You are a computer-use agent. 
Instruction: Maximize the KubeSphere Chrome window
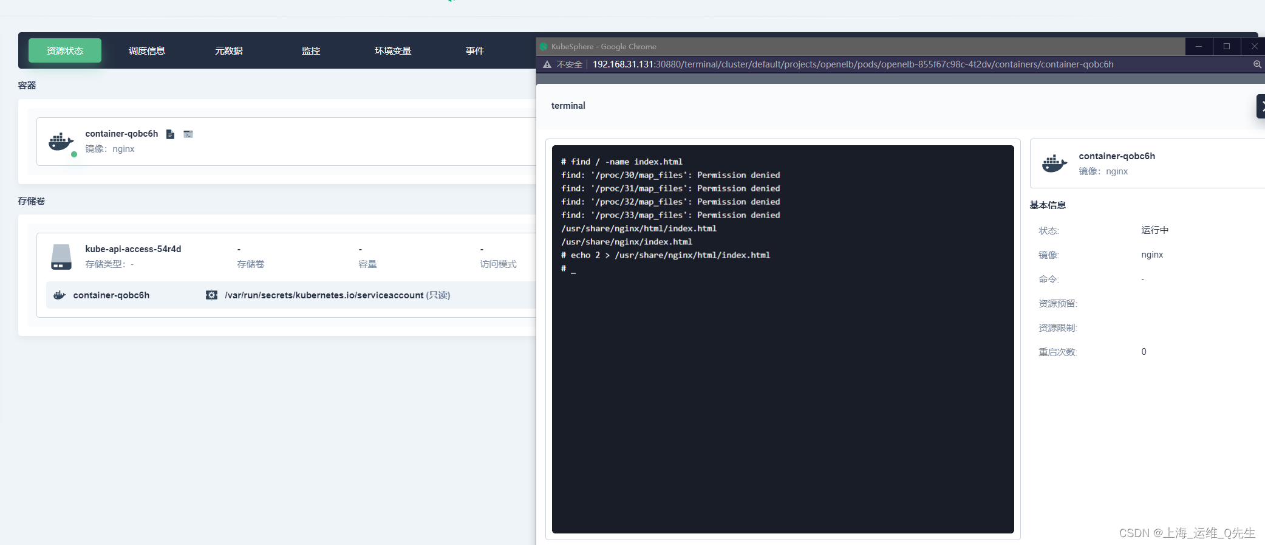[1227, 46]
